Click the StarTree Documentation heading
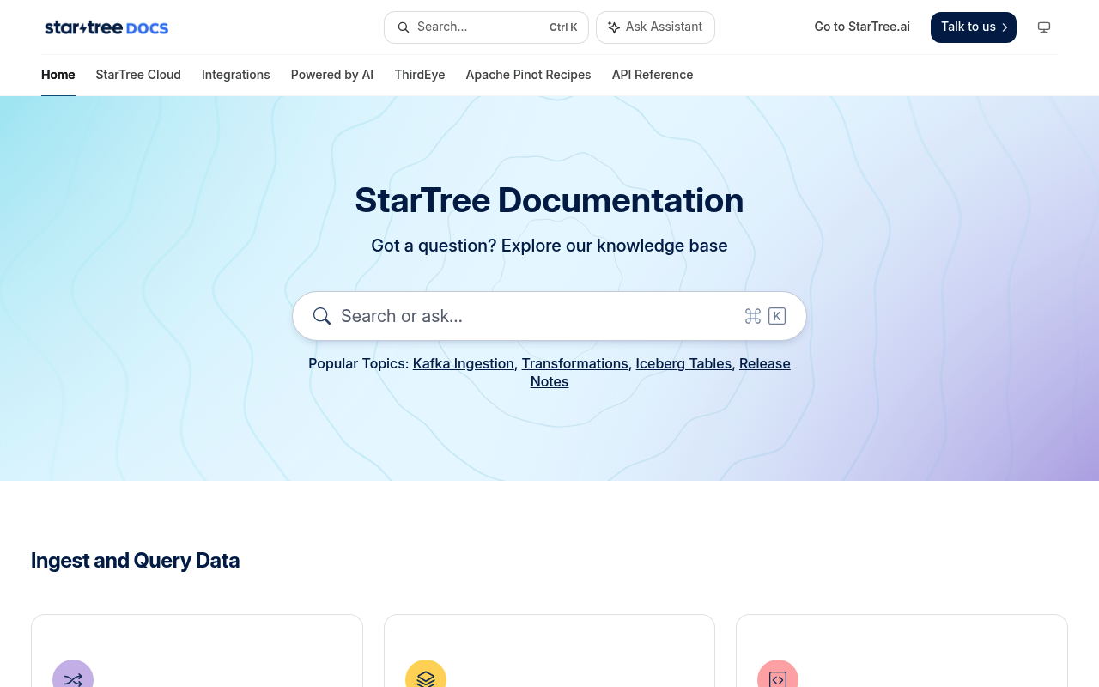Viewport: 1099px width, 687px height. click(x=549, y=200)
